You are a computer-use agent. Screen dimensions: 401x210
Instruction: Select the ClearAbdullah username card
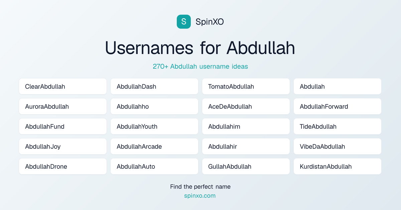(63, 86)
